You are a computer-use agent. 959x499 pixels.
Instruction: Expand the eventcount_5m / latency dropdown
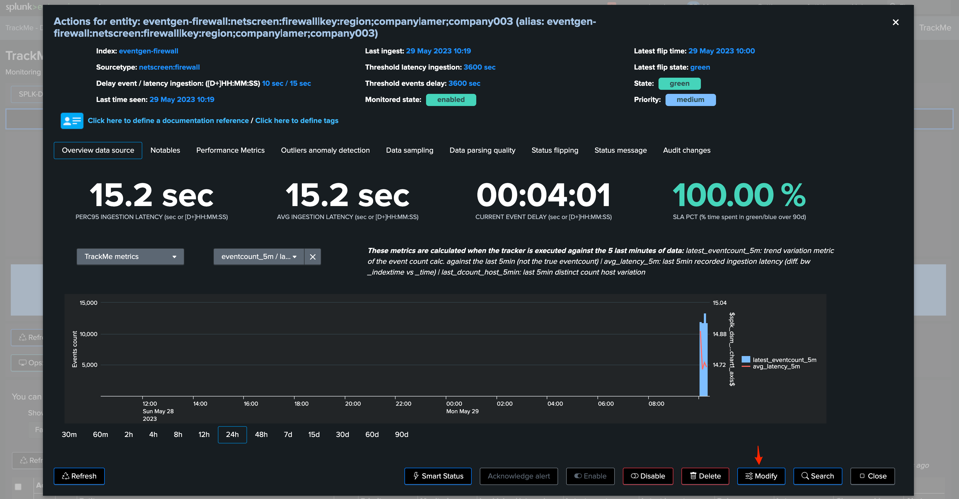pos(259,257)
